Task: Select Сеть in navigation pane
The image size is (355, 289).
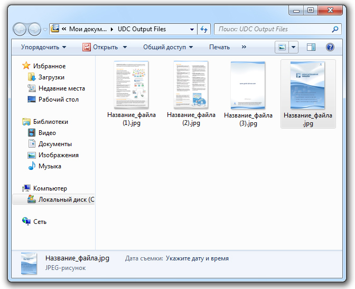Action: pyautogui.click(x=40, y=222)
